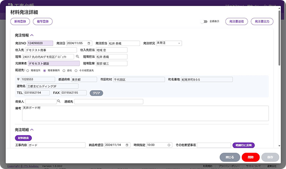Click the 新規登録 button
The width and height of the screenshot is (286, 169).
pos(20,22)
